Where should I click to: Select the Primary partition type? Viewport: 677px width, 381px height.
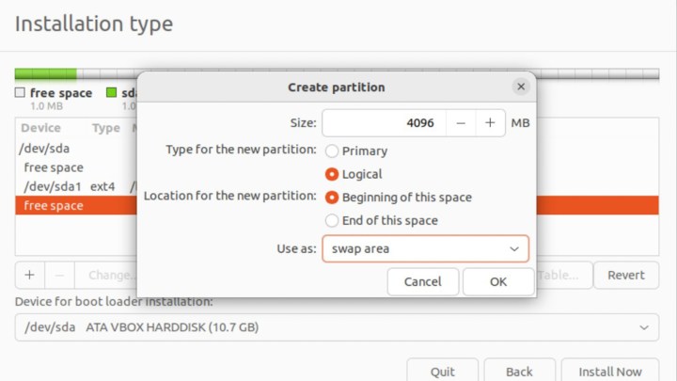click(332, 151)
